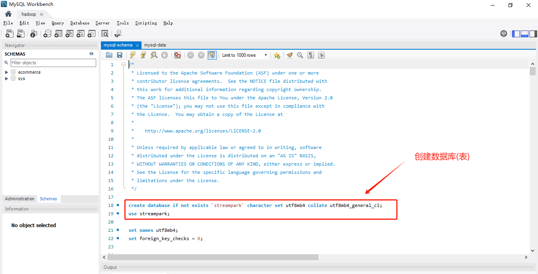Open Workbench preferences gear icon
This screenshot has height=274, width=538.
504,34
